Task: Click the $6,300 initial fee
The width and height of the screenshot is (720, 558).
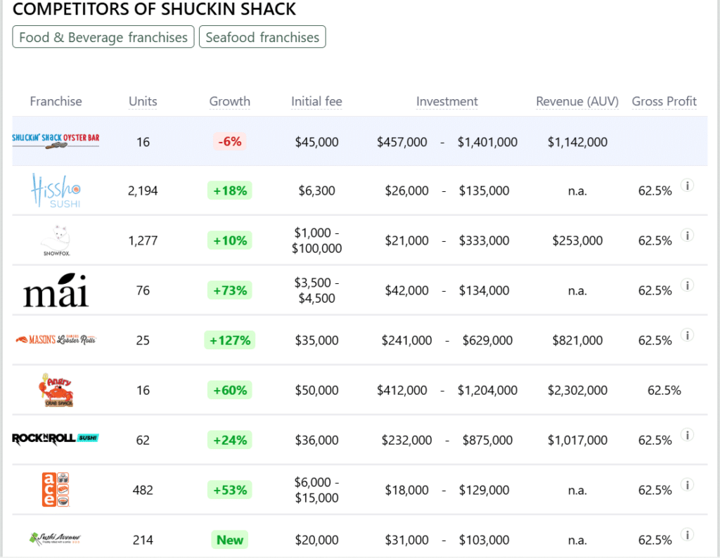Action: 316,190
